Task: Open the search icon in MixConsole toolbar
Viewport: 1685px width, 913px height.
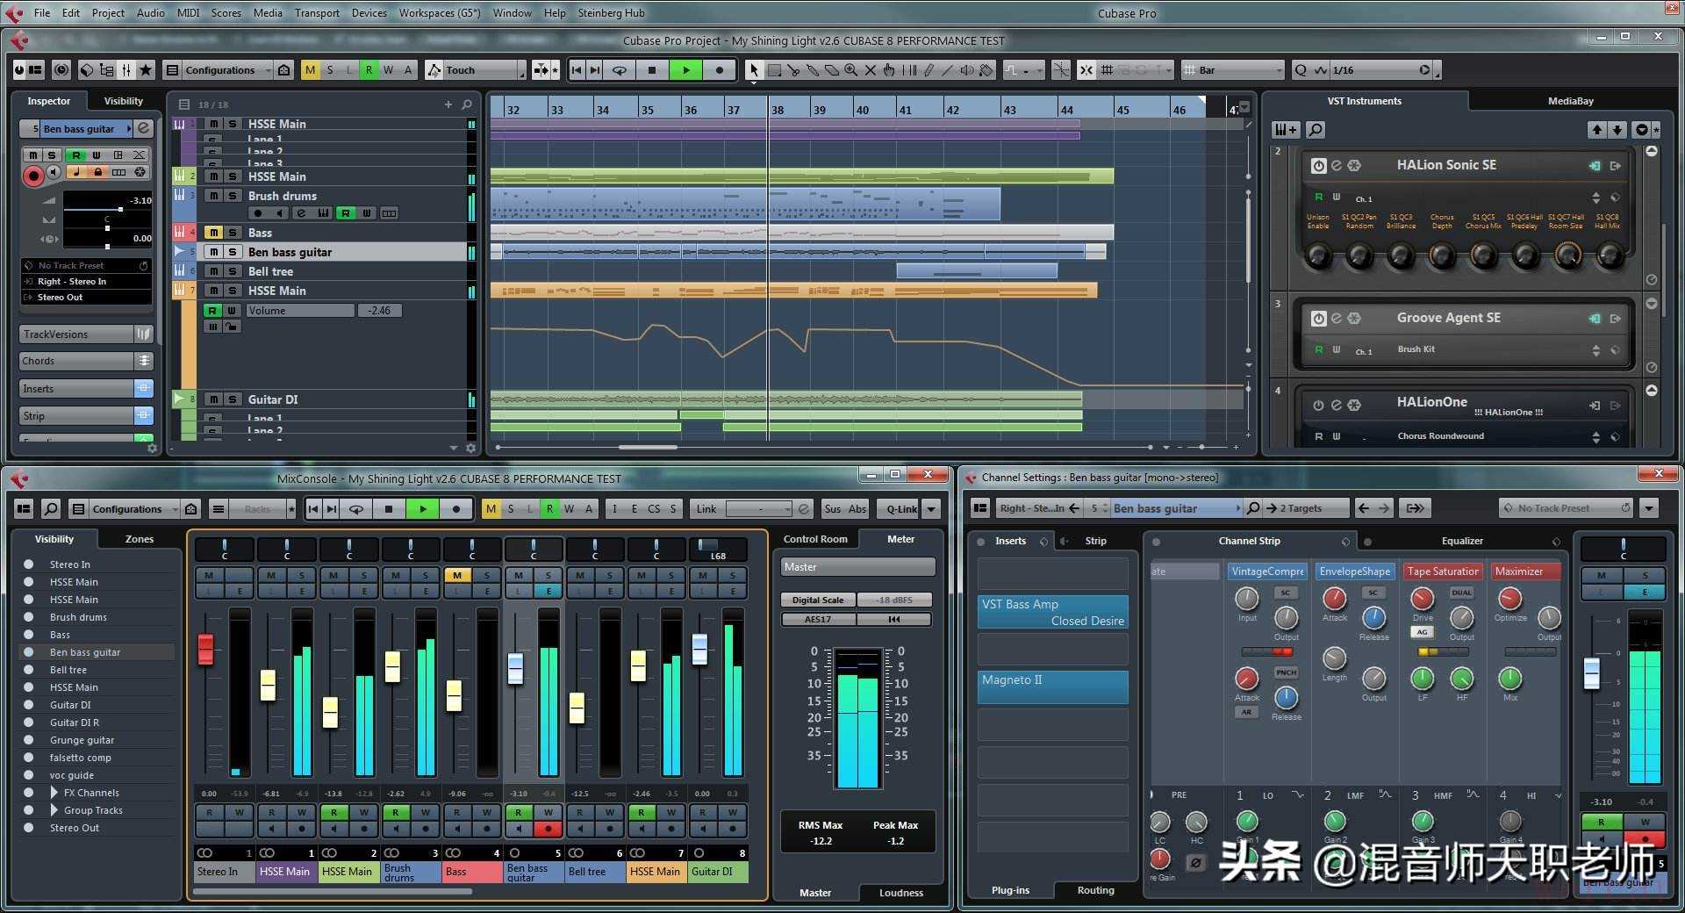Action: coord(51,509)
